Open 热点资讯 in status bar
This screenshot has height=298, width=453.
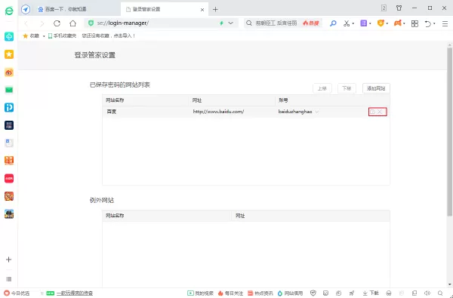(260, 293)
